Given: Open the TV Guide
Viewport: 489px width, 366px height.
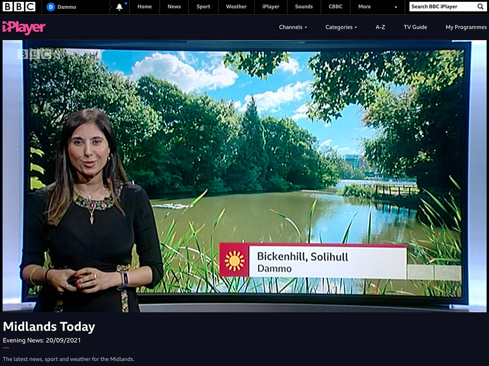Looking at the screenshot, I should [415, 27].
